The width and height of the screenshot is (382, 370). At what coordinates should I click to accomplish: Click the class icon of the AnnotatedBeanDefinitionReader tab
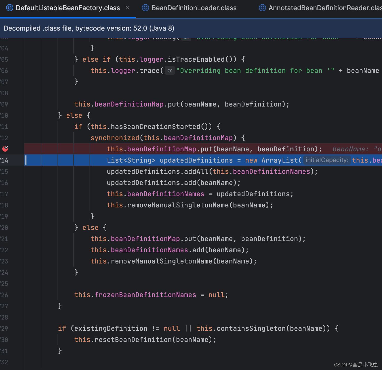coord(262,8)
